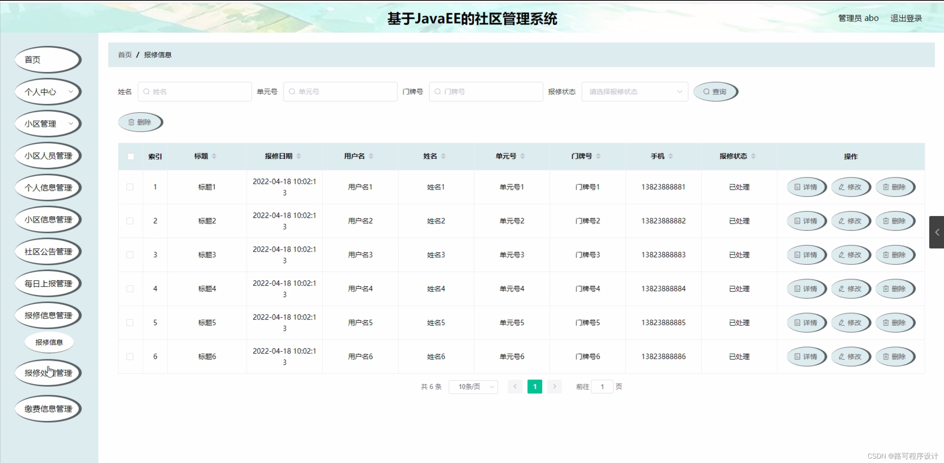Expand the 个人中心 sidebar menu
This screenshot has width=944, height=463.
pos(48,92)
